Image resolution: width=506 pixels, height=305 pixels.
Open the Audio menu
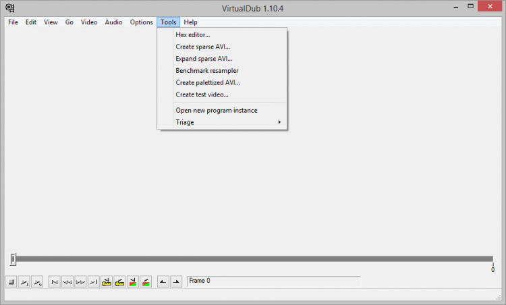point(113,22)
